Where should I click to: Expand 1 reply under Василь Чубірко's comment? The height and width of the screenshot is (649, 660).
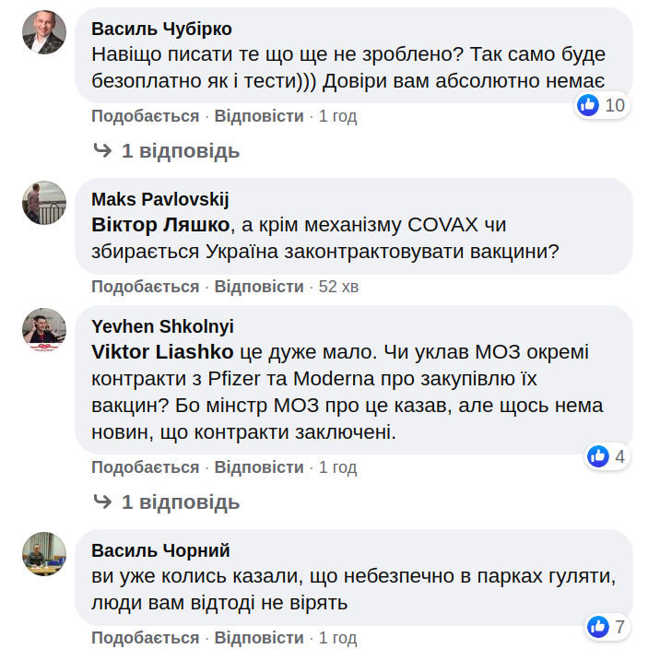[169, 150]
